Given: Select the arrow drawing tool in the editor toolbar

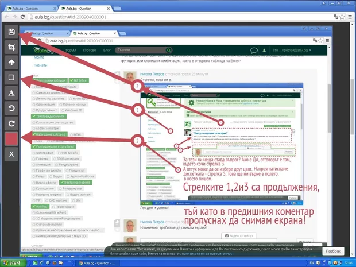Looking at the screenshot, I should click(x=11, y=62).
